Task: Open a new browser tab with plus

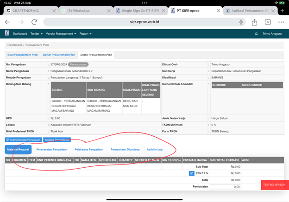Action: [x=282, y=10]
